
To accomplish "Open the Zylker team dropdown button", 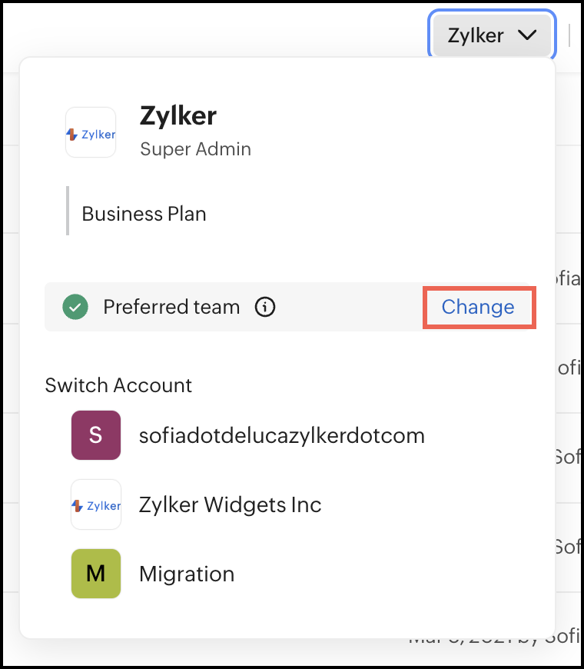I will 490,35.
